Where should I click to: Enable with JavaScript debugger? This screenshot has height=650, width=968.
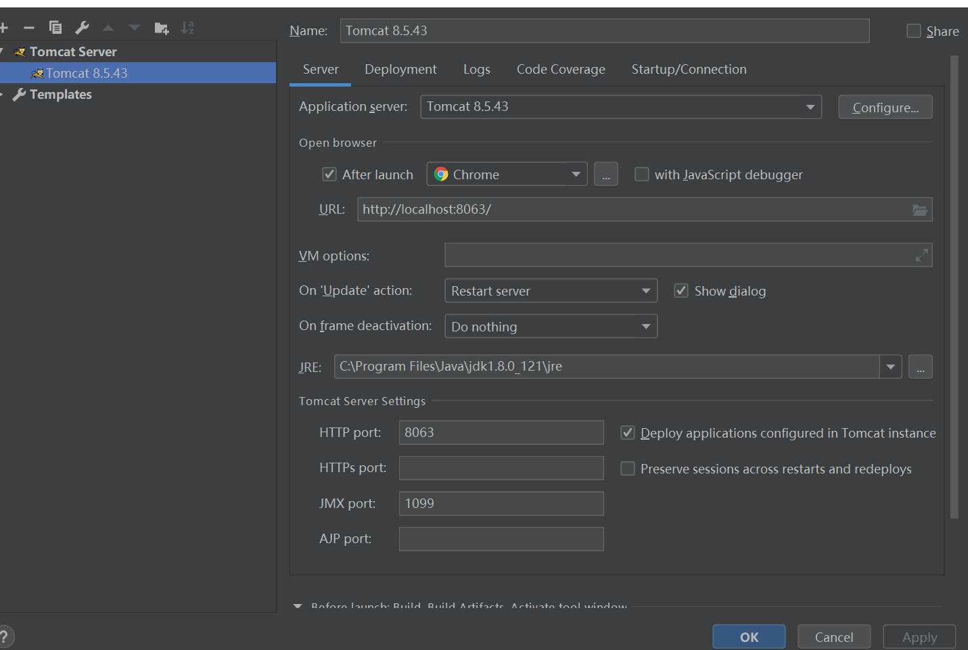click(641, 175)
